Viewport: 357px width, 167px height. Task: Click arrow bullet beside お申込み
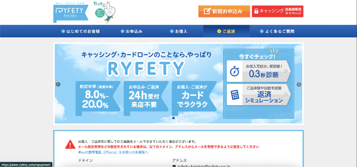pos(122,32)
